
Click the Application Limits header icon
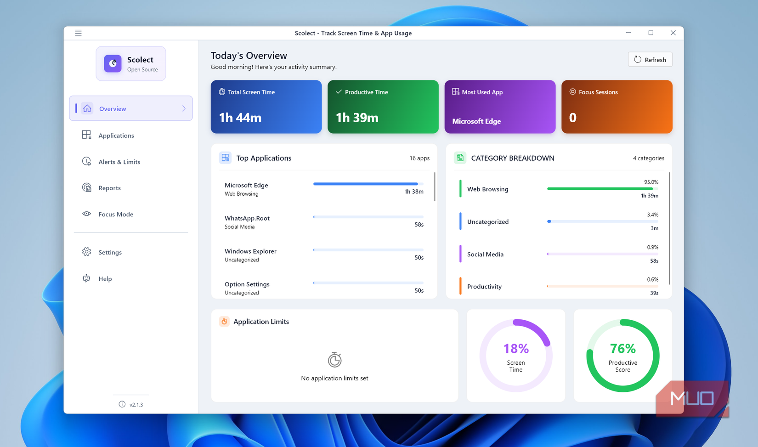click(x=224, y=322)
